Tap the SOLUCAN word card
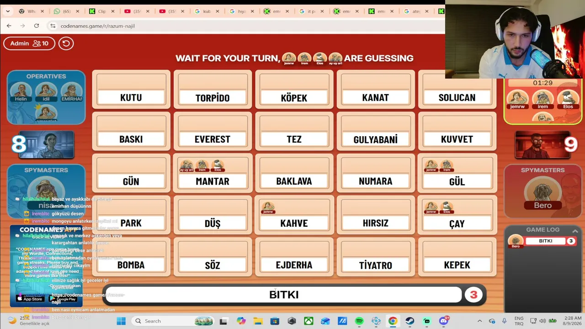Viewport: 585px width, 329px height. click(457, 90)
